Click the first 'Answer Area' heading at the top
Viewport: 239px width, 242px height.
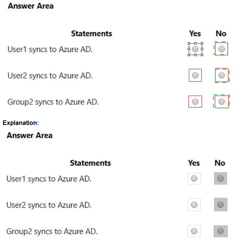[x=31, y=6]
